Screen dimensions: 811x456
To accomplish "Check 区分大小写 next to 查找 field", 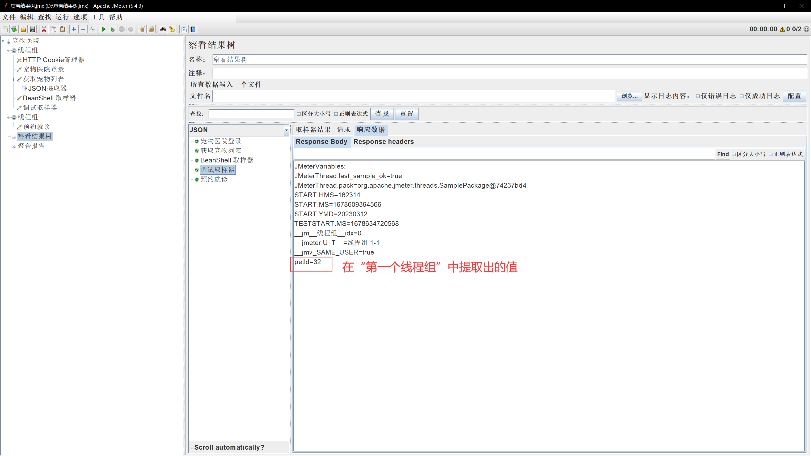I will pyautogui.click(x=299, y=114).
